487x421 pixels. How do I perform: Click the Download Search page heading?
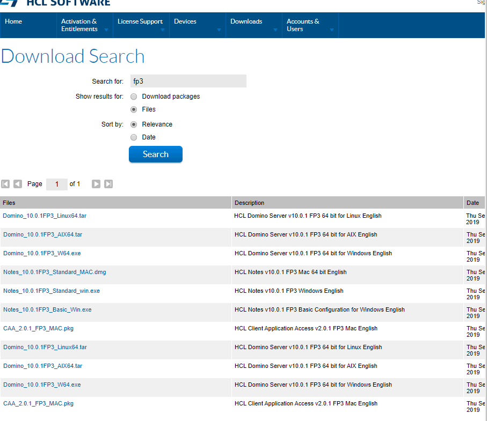click(73, 56)
